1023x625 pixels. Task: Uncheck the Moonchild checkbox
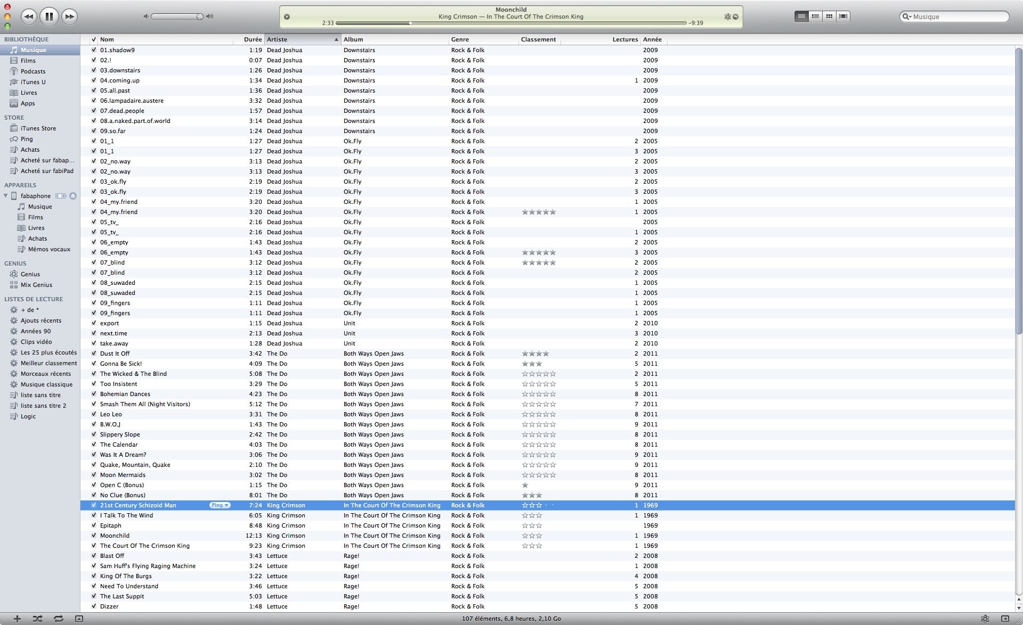coord(94,536)
